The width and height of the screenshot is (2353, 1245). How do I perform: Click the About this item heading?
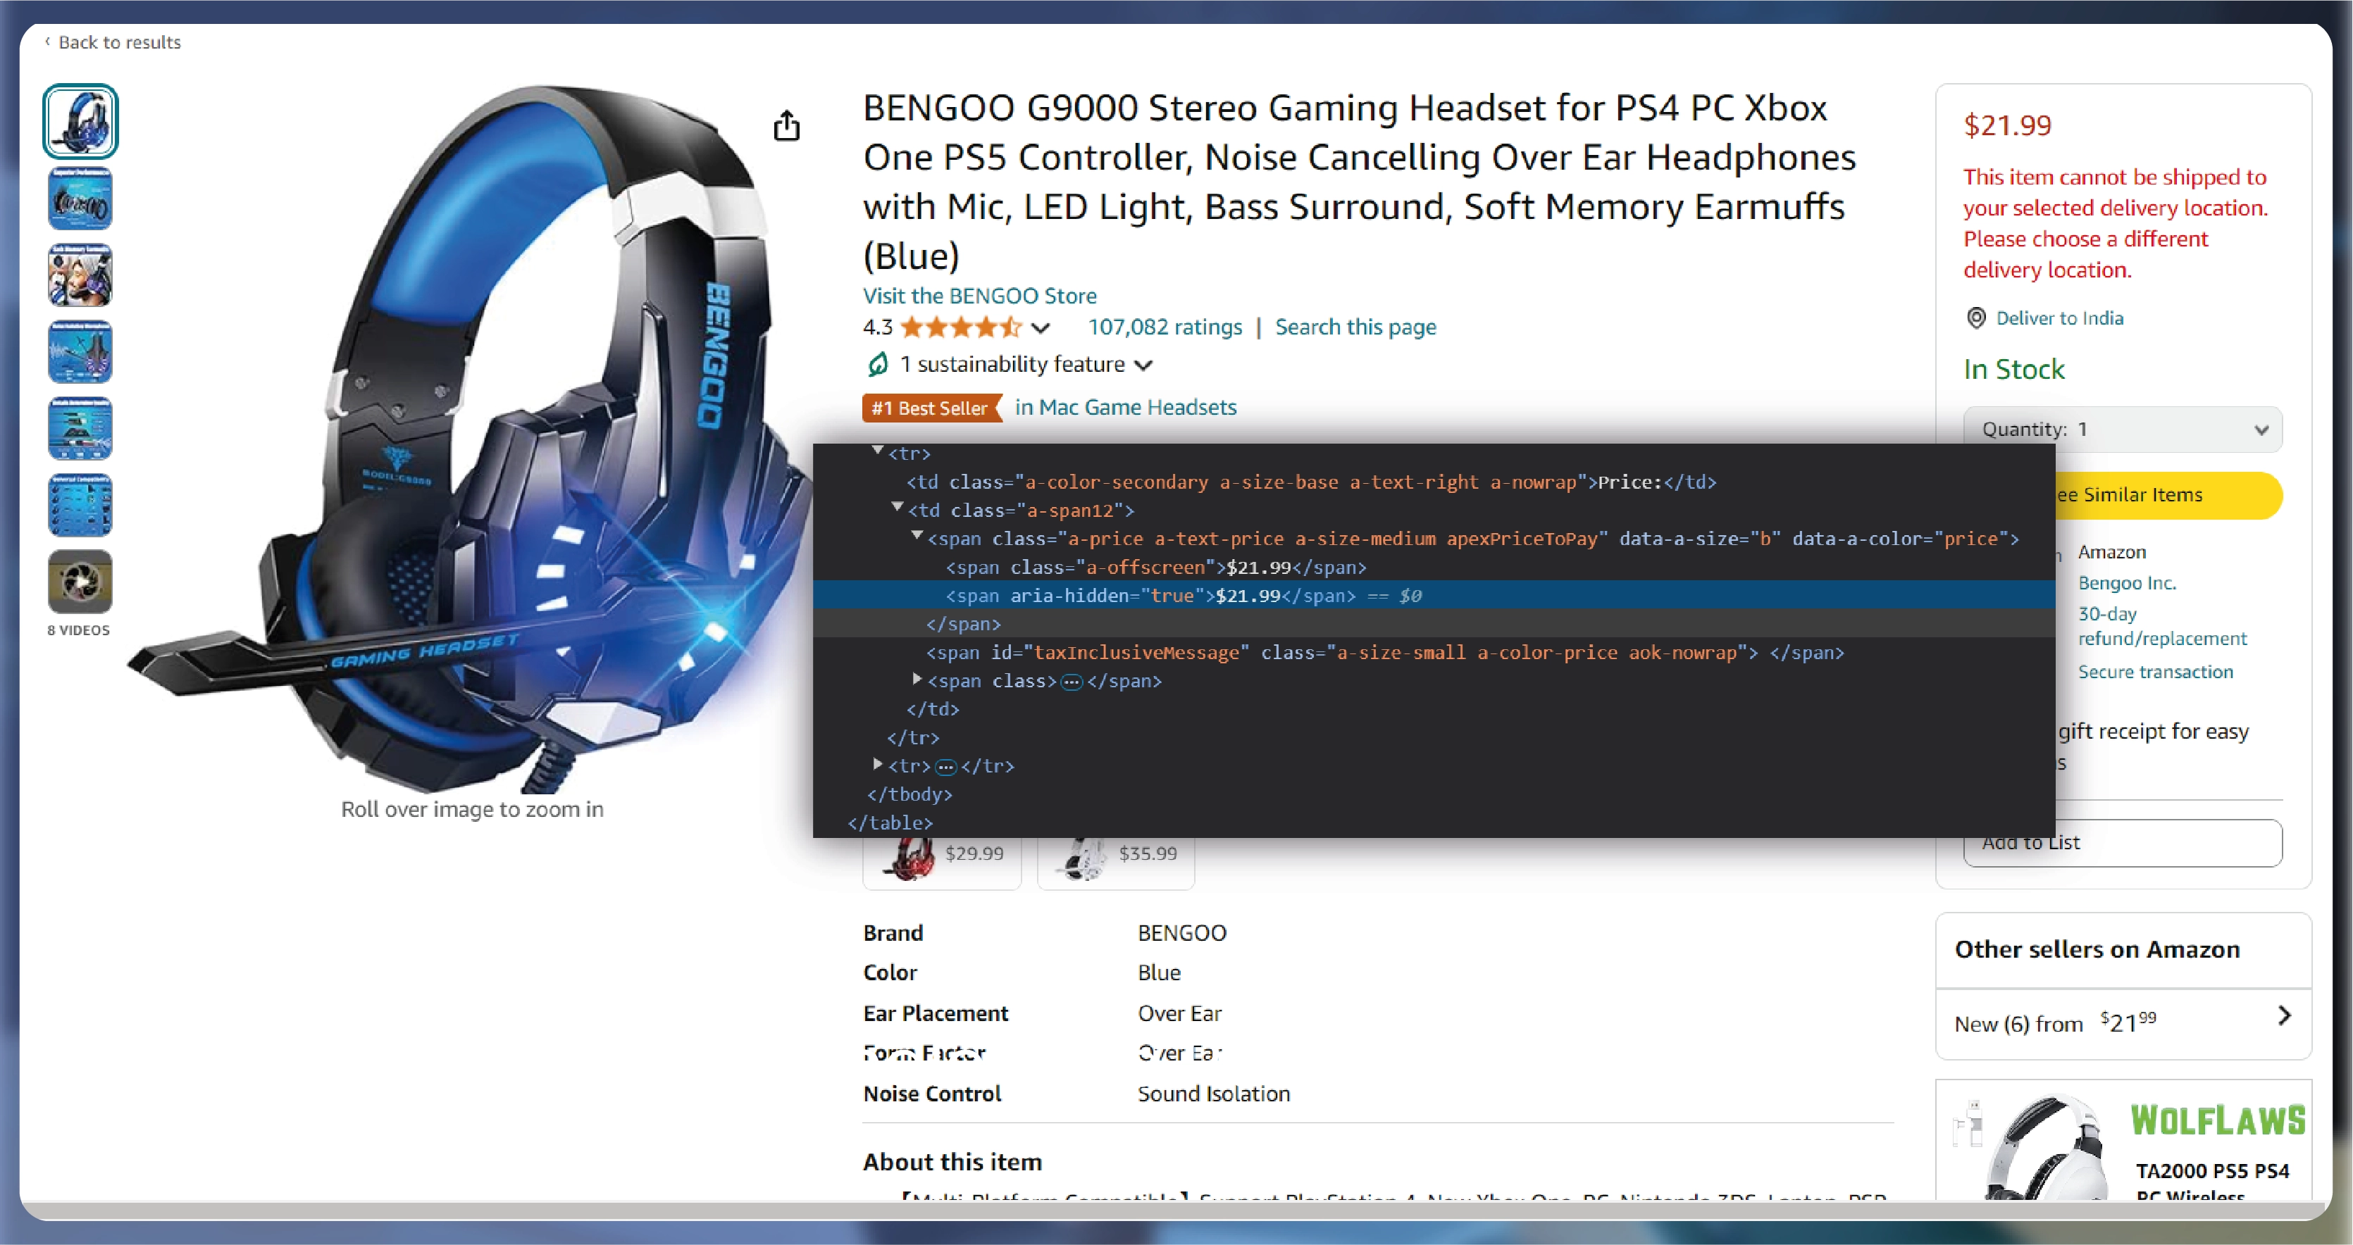[952, 1162]
